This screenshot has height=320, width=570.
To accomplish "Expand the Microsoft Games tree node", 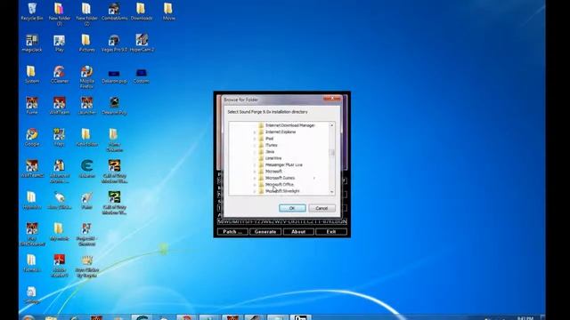I will [255, 178].
